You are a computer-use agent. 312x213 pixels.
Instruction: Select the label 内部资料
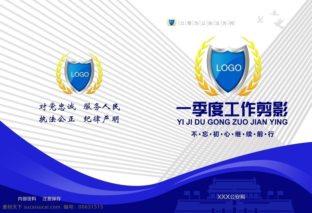(27, 199)
